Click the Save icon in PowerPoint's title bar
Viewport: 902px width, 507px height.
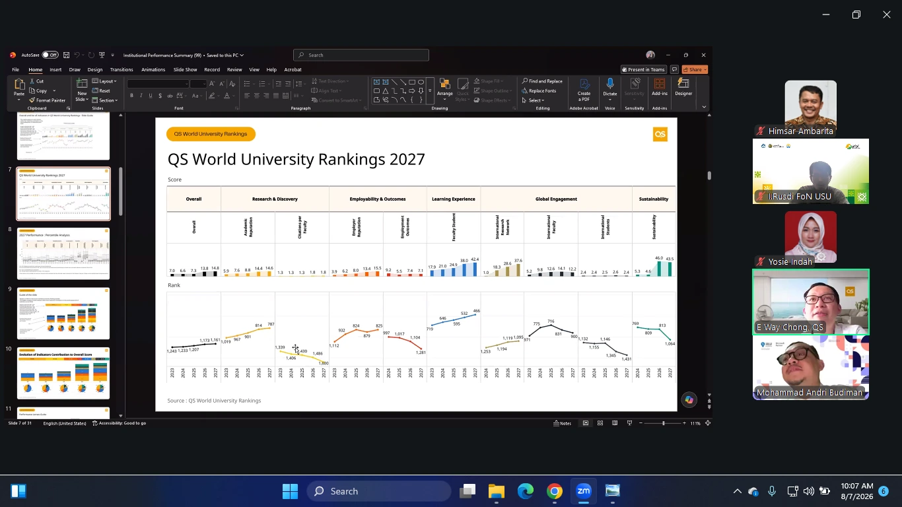click(x=65, y=55)
